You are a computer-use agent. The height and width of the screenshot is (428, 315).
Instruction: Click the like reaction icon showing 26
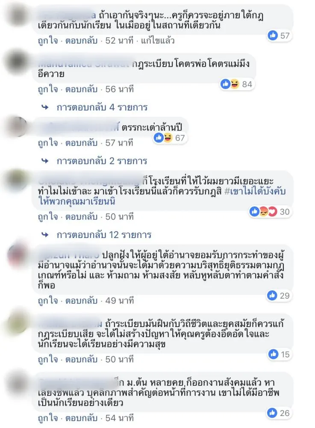[272, 413]
